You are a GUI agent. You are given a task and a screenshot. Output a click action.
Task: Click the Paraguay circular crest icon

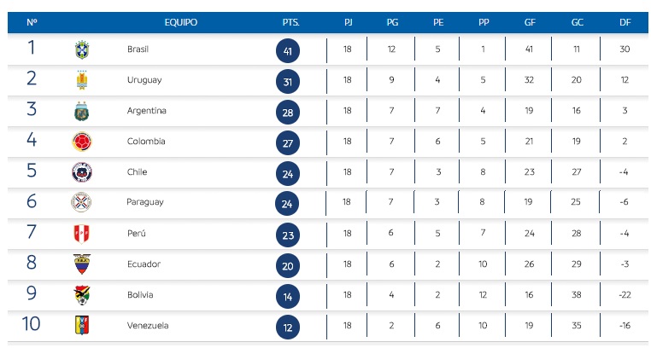(x=81, y=202)
